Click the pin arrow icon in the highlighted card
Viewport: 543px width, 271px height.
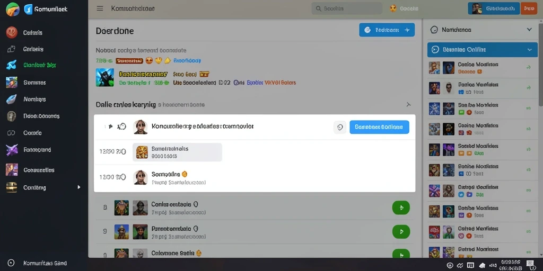click(x=111, y=127)
